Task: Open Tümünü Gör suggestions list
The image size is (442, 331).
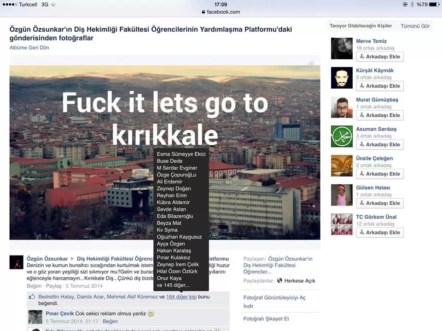Action: pos(415,26)
